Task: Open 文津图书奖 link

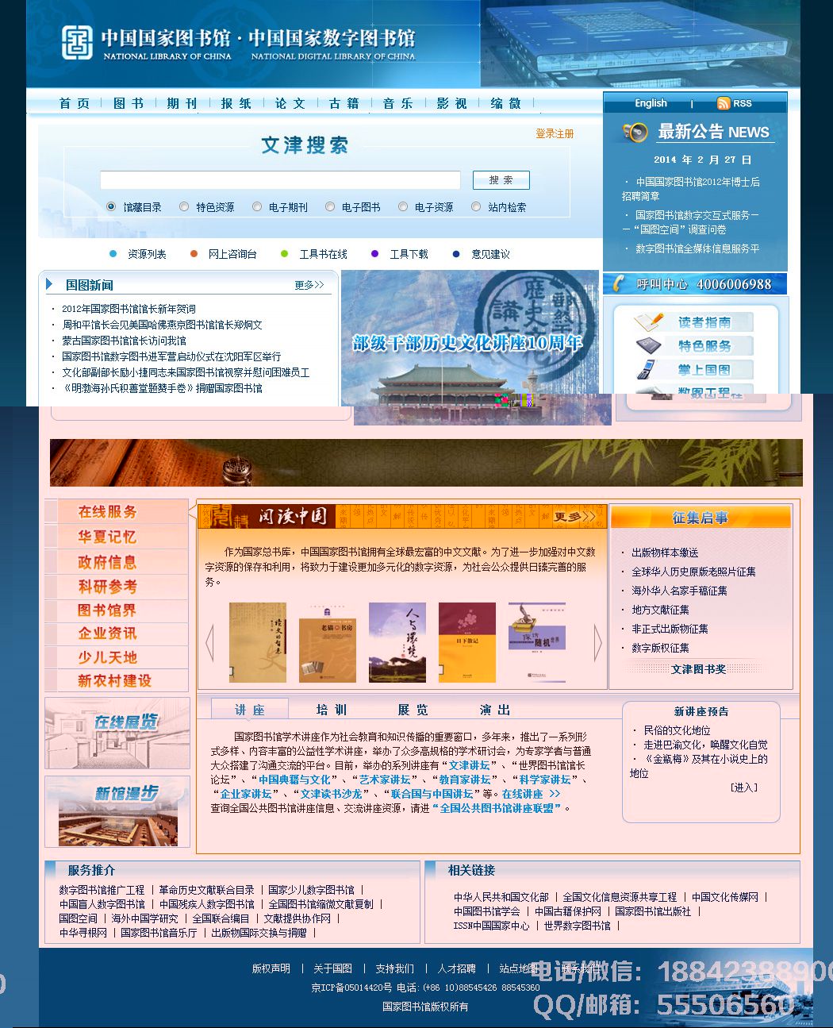Action: [x=699, y=669]
